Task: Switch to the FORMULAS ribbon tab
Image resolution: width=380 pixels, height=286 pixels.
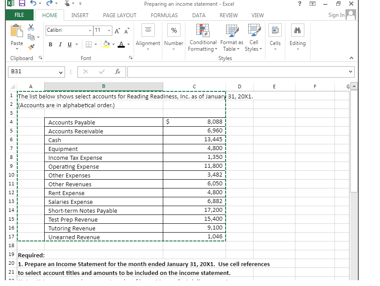Action: coord(164,15)
